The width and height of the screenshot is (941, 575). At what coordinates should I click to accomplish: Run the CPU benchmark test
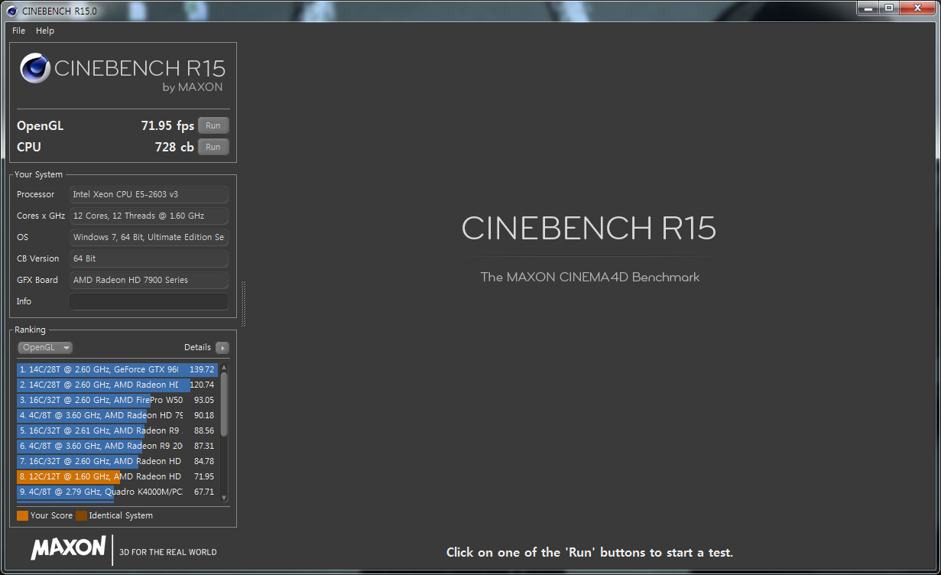213,147
